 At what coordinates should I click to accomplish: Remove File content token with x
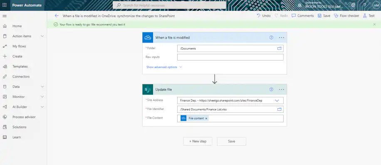[x=206, y=119]
